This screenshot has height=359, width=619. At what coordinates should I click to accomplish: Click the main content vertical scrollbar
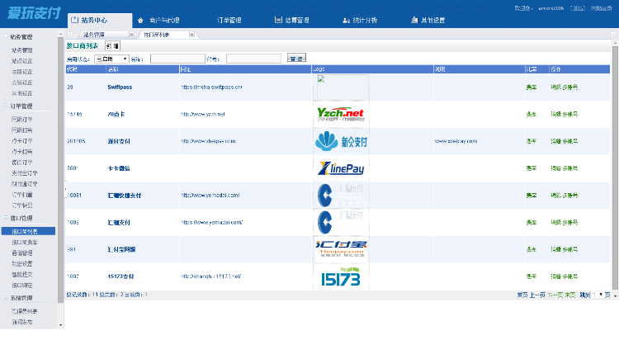(x=615, y=168)
